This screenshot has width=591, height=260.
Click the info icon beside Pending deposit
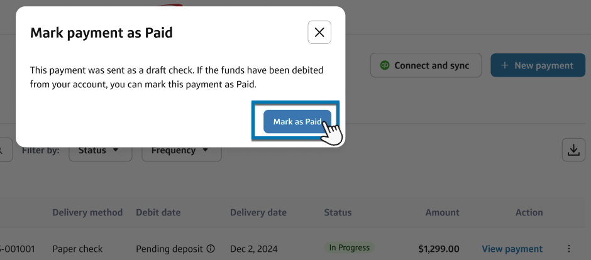(x=211, y=249)
